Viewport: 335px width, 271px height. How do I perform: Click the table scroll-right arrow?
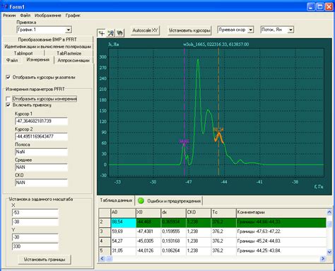(323, 258)
